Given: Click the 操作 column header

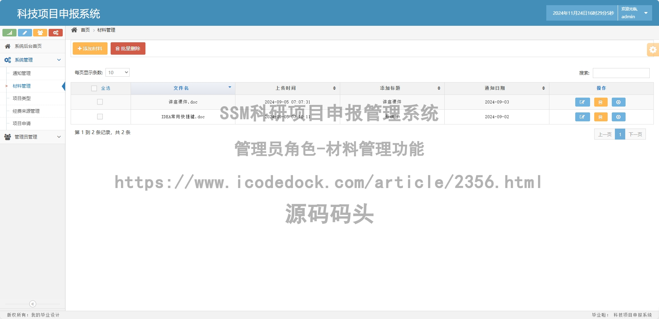Looking at the screenshot, I should (601, 88).
